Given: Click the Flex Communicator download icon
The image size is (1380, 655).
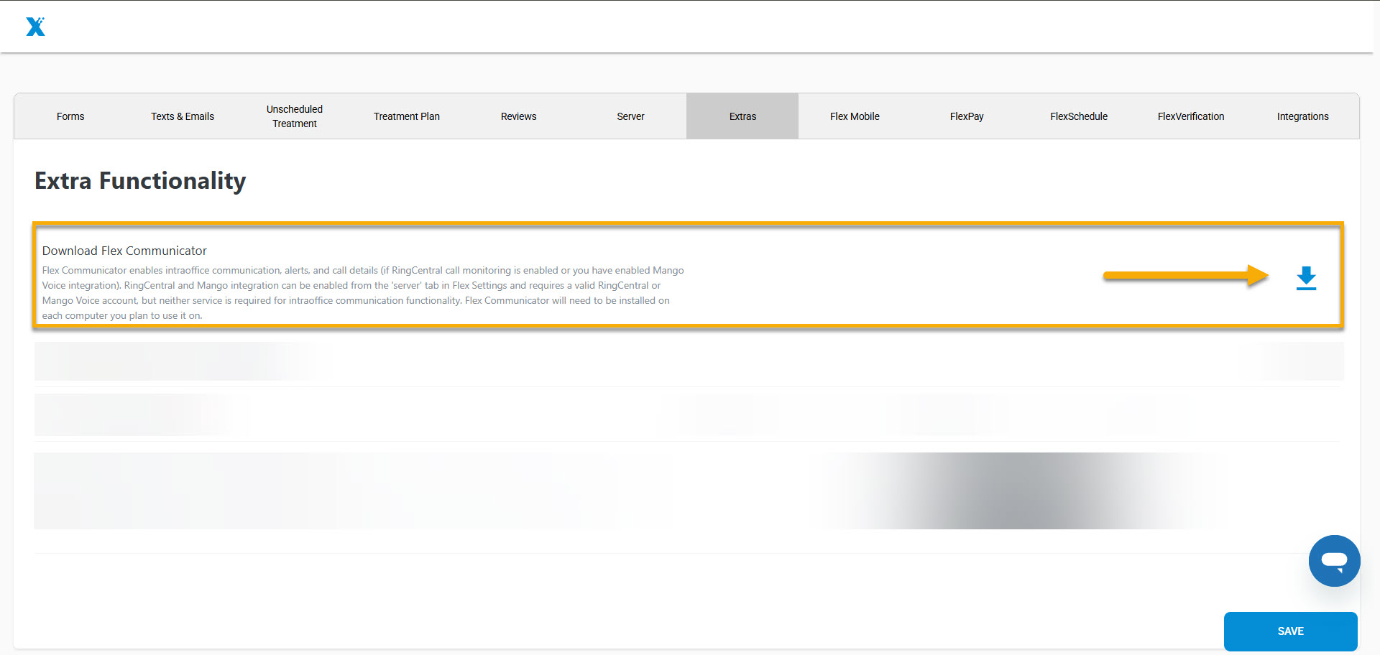Looking at the screenshot, I should click(x=1306, y=279).
